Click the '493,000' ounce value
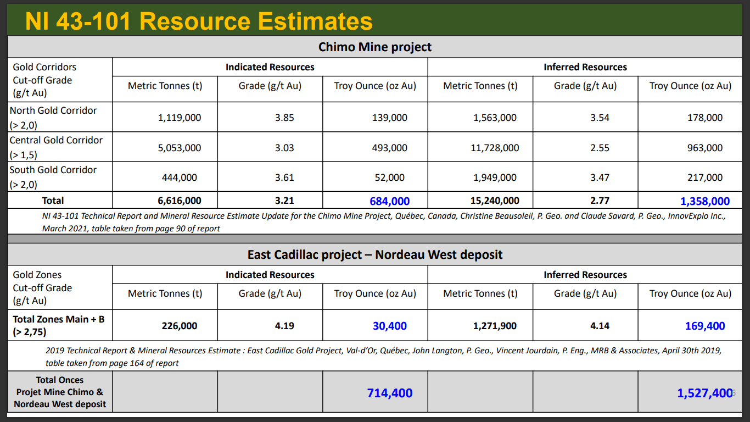This screenshot has height=422, width=750. 389,148
